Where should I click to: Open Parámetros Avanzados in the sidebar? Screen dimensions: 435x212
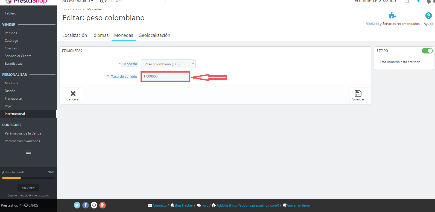pos(22,141)
